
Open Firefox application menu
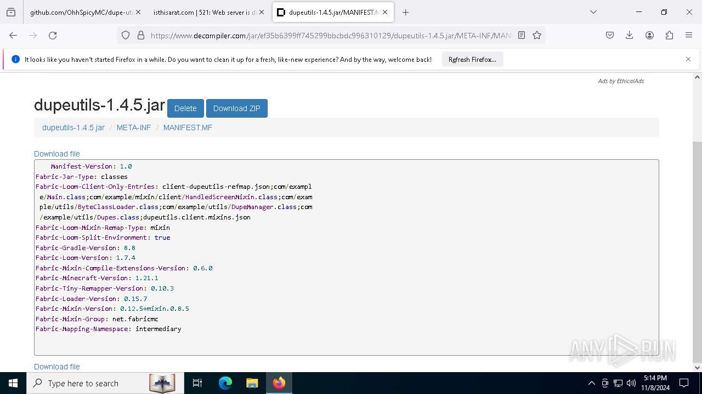point(689,35)
